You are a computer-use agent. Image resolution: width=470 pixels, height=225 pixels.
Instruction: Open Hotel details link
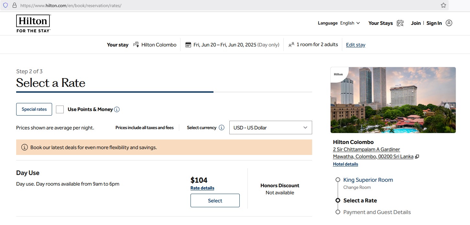(345, 164)
